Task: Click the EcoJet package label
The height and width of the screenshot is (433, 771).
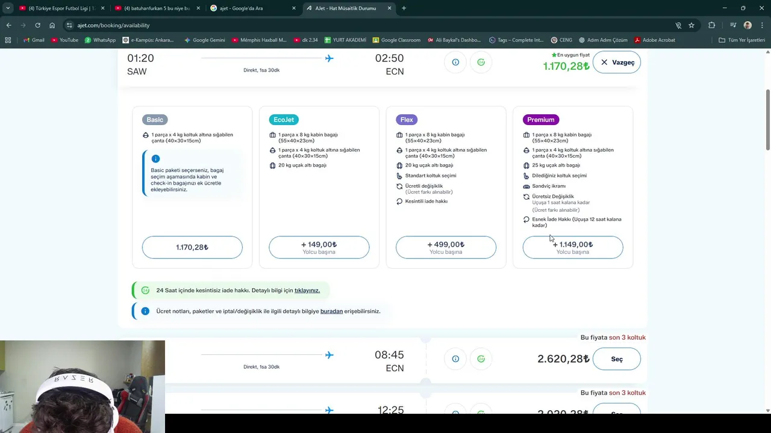Action: pos(284,120)
